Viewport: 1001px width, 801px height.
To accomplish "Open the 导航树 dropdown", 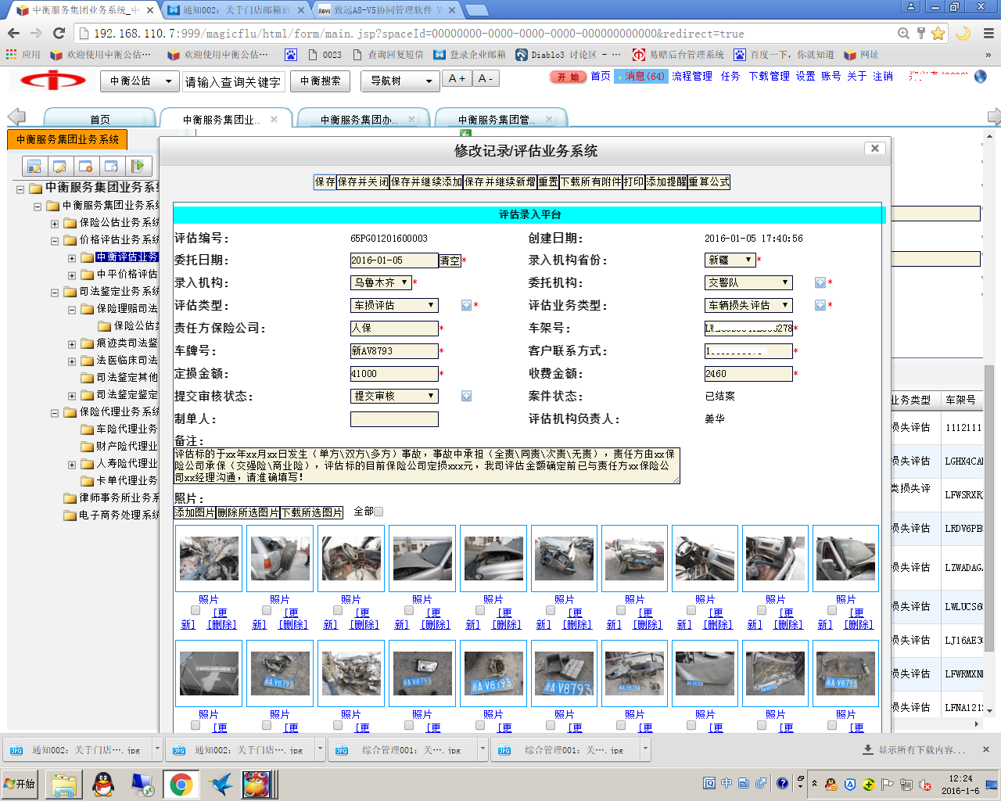I will (x=400, y=81).
